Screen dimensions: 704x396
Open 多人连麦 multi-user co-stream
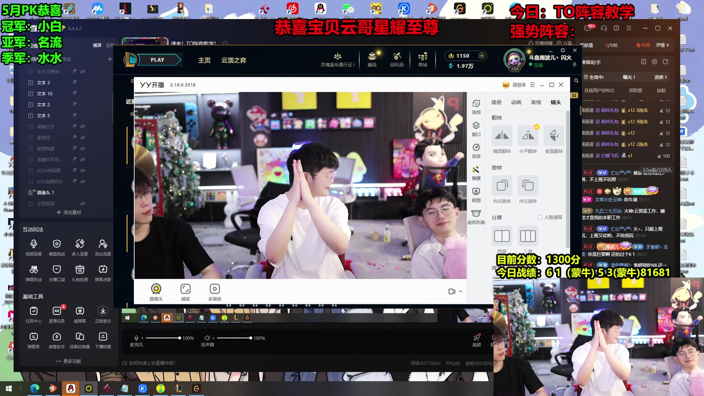tap(80, 247)
